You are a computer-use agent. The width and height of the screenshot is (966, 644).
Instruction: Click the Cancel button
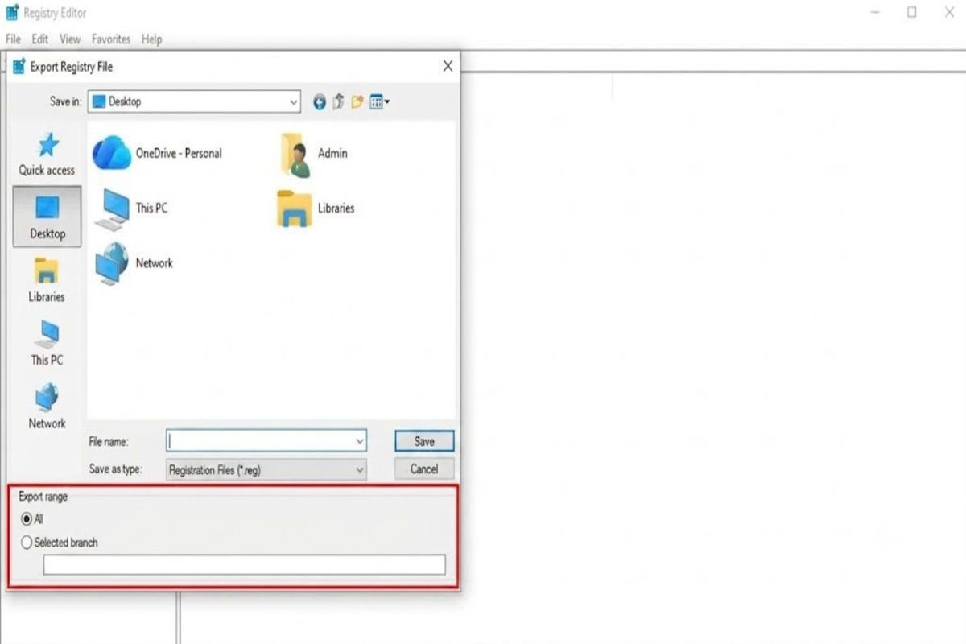(424, 469)
